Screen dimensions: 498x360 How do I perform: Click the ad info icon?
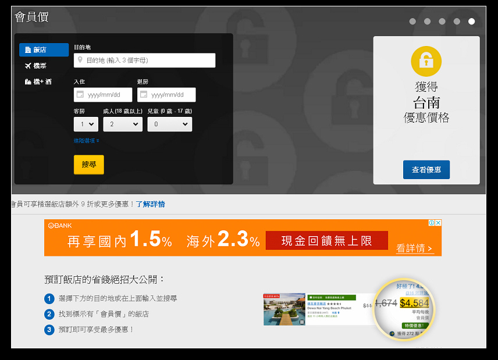click(x=432, y=223)
